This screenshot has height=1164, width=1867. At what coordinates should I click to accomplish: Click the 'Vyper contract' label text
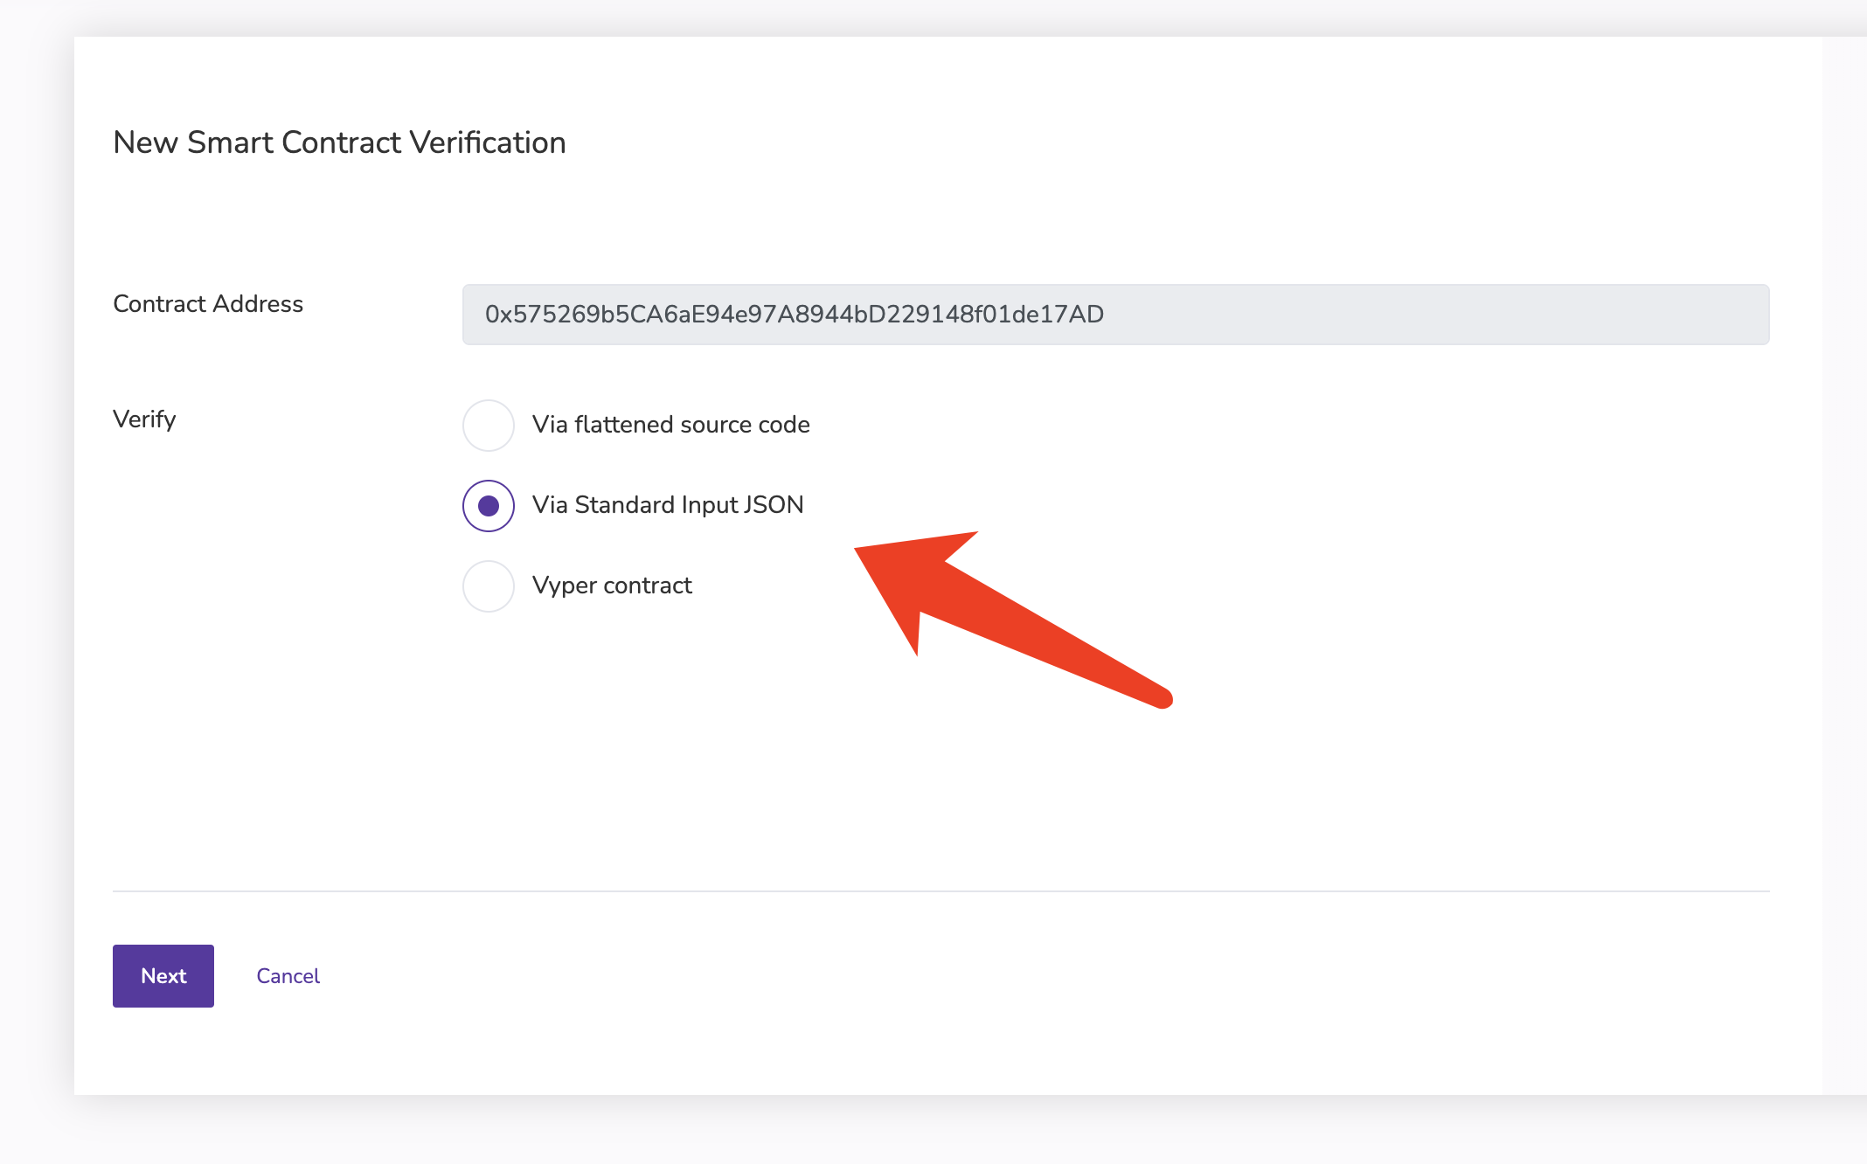click(x=612, y=585)
